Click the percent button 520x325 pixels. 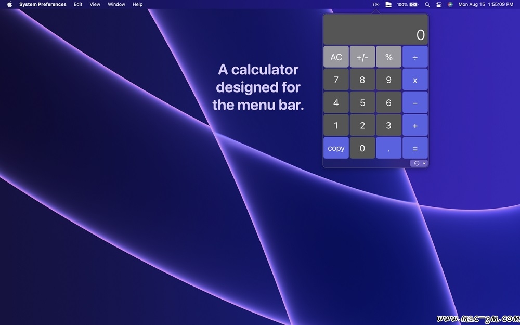click(x=388, y=57)
